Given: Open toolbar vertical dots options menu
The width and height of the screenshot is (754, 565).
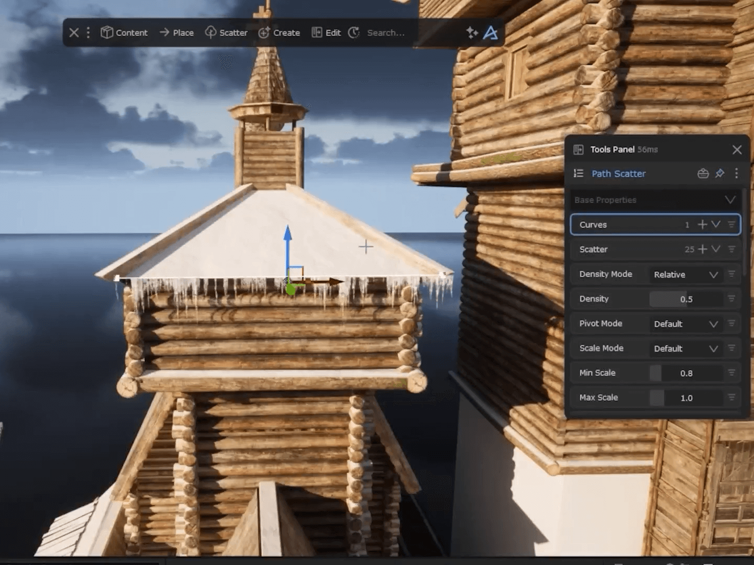Looking at the screenshot, I should 88,32.
